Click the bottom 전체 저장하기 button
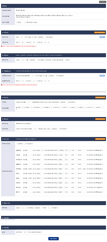 [x=53, y=239]
